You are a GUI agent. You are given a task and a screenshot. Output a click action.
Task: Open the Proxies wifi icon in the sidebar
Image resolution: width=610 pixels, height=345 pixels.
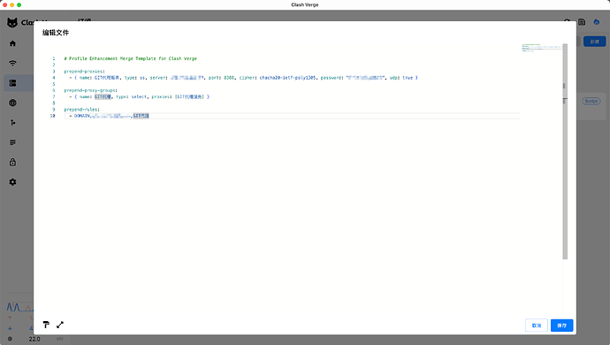coord(13,63)
